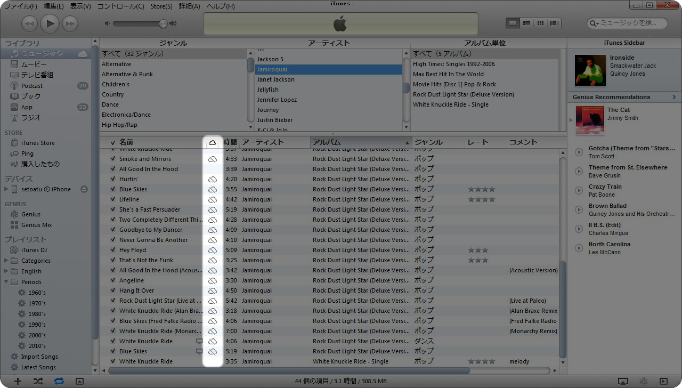Click the music search field
This screenshot has width=682, height=388.
coord(627,23)
